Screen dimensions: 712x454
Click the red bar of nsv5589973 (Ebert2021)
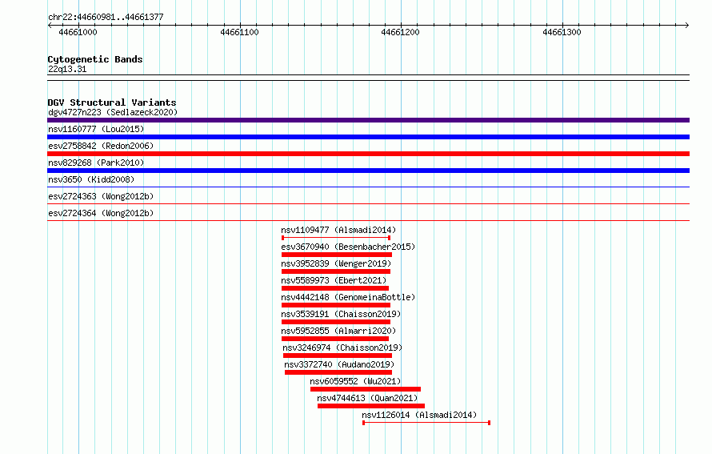click(x=335, y=288)
